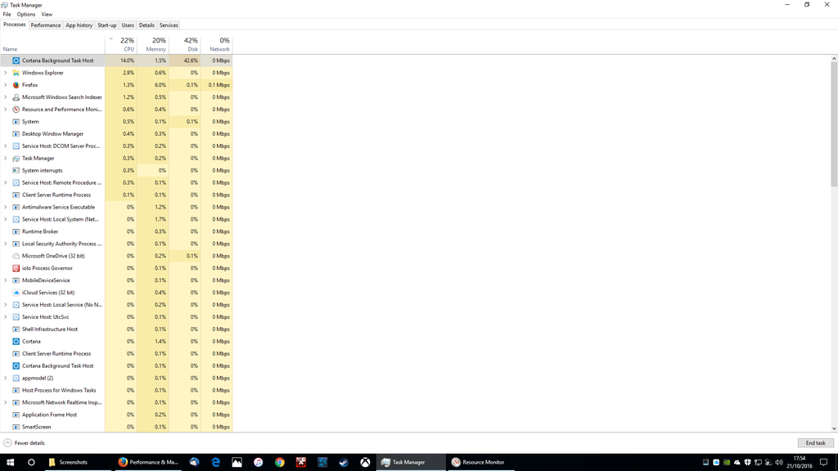Click the vertical scrollbar thumb of the process list
The image size is (838, 471).
[834, 124]
